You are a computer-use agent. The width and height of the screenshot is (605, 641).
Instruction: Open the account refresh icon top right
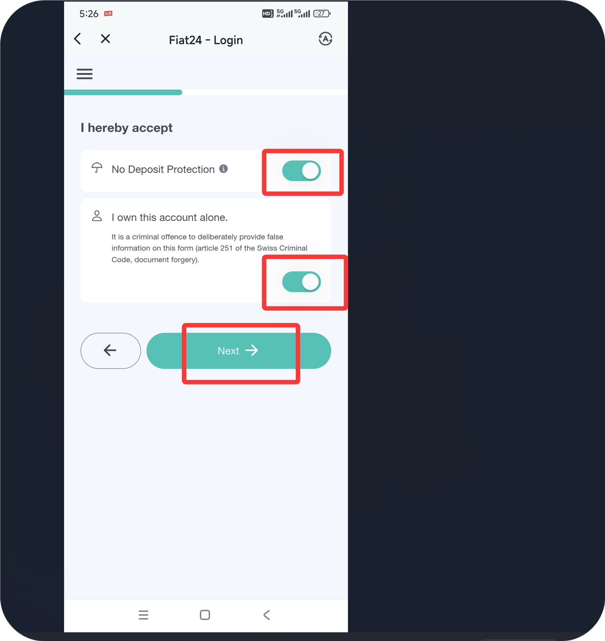click(x=325, y=39)
